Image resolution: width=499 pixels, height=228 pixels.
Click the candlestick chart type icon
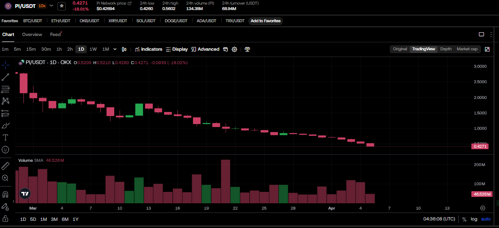tap(124, 49)
